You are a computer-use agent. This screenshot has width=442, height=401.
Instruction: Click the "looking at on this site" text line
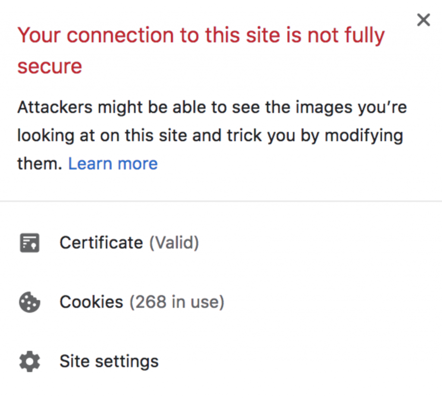pyautogui.click(x=210, y=136)
